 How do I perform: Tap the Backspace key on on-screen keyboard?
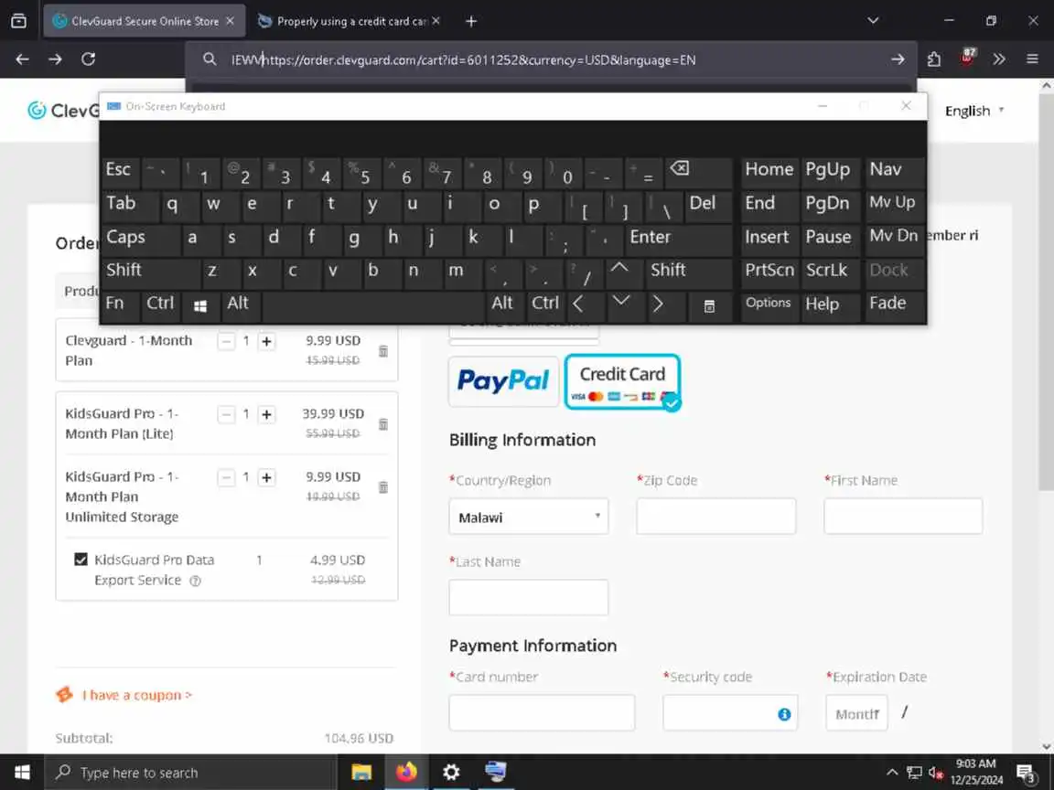(x=698, y=173)
